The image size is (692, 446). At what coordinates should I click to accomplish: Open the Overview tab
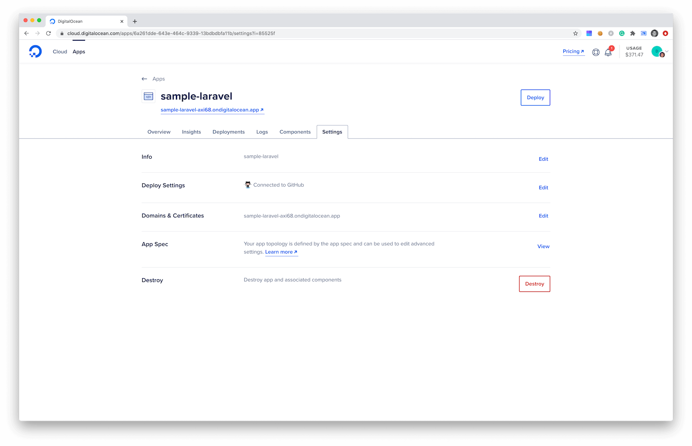158,132
